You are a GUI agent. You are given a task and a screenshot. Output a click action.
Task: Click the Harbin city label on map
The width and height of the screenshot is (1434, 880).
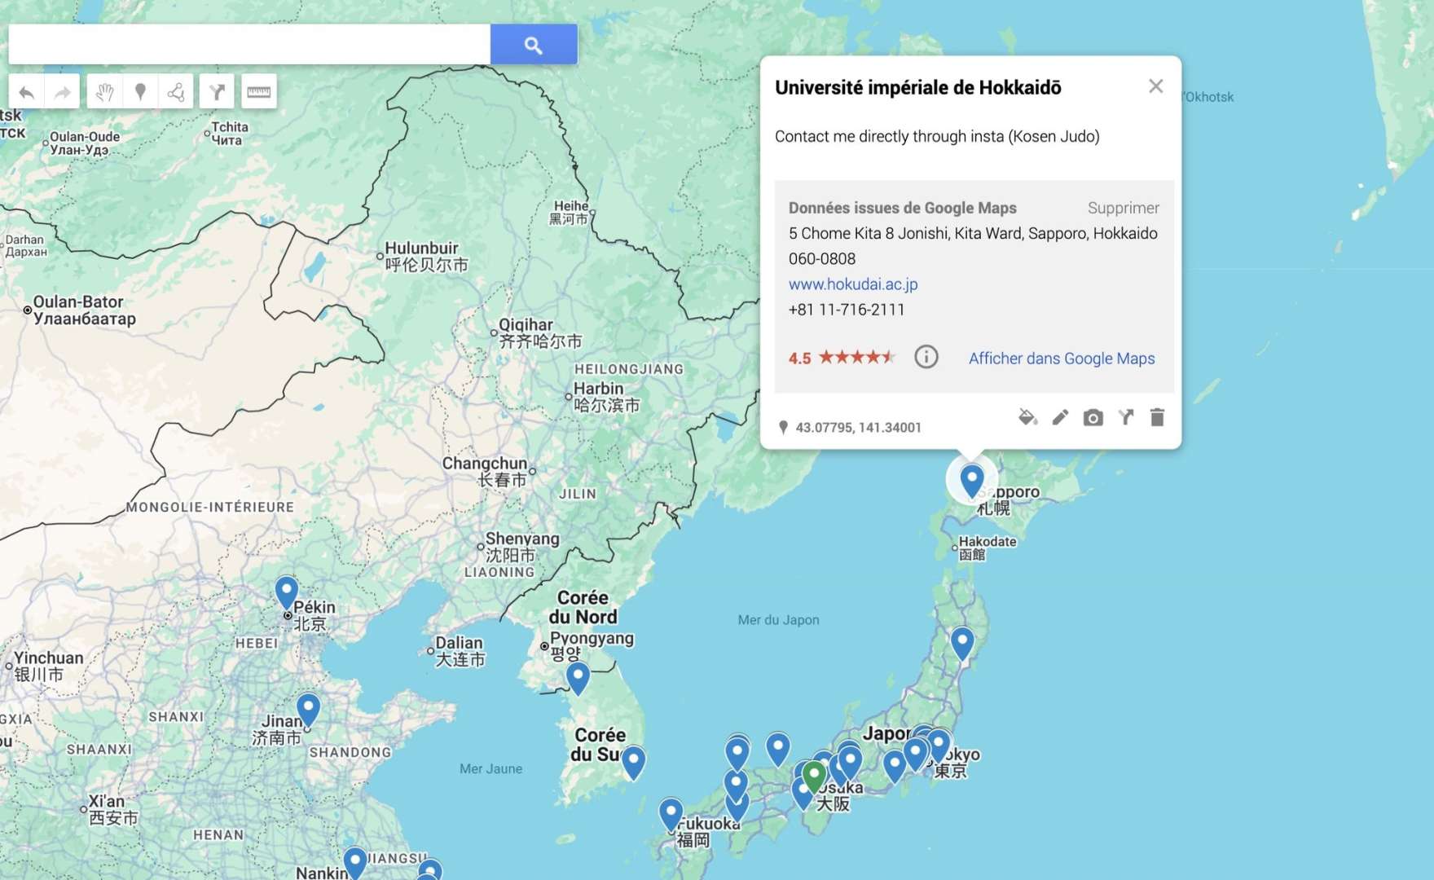tap(606, 397)
